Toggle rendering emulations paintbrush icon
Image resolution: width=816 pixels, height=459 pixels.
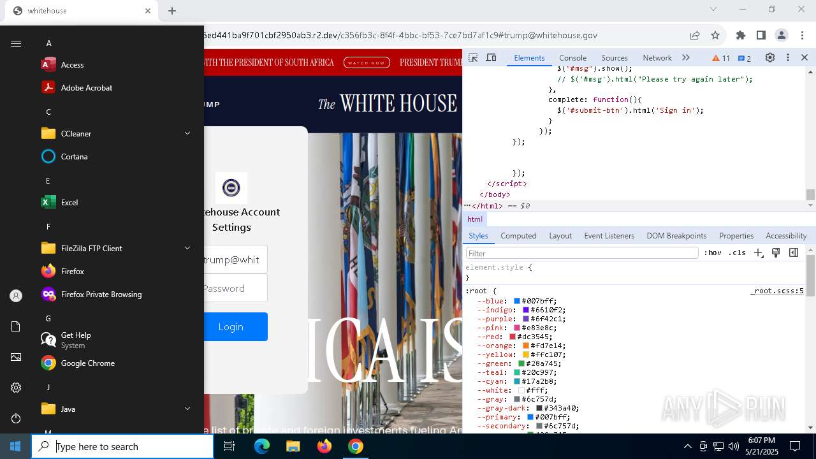[776, 253]
